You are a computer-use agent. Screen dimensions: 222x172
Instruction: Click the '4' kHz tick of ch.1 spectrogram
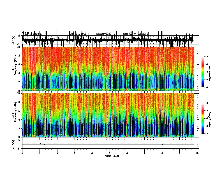click(x=19, y=73)
